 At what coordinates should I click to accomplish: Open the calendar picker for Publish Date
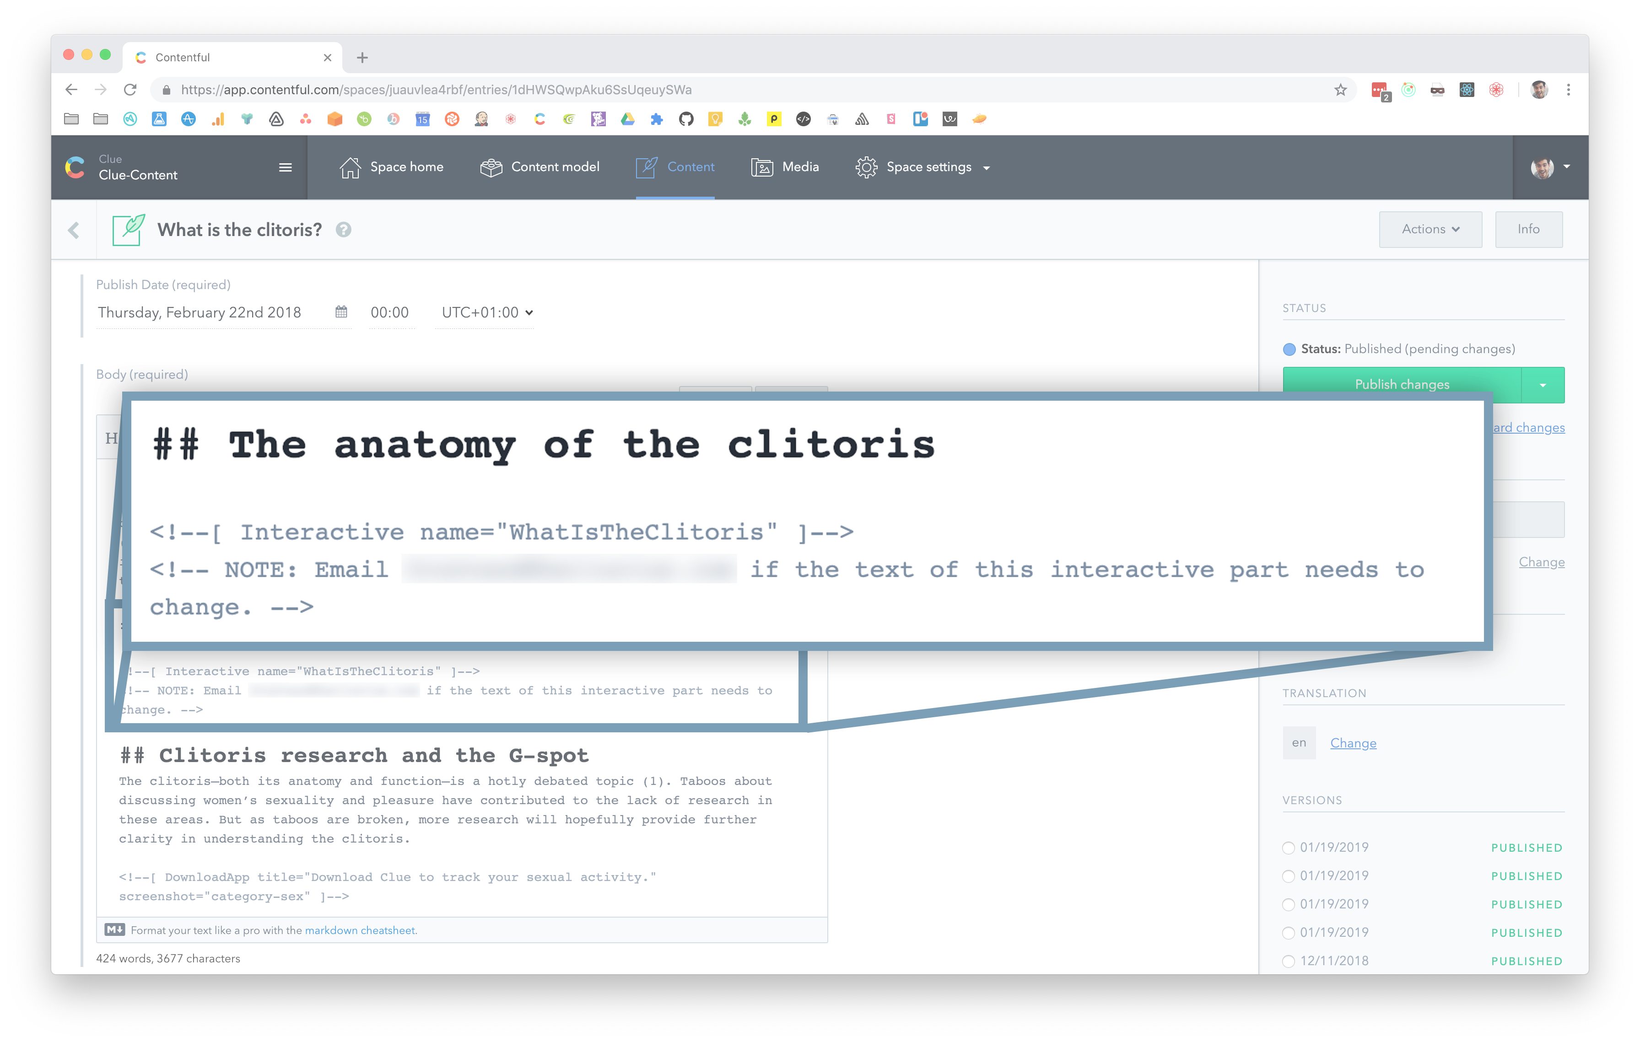tap(341, 312)
